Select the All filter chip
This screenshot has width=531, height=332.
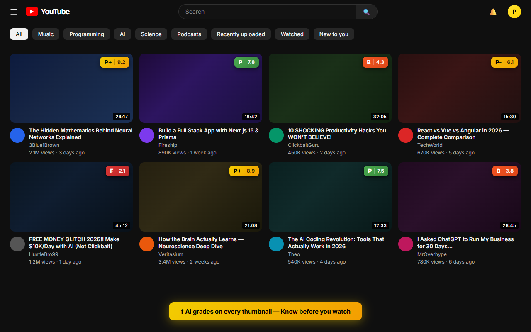[19, 34]
